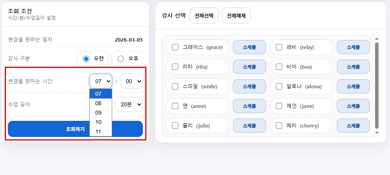Open the minute dropdown showing 00
Image resolution: width=390 pixels, height=175 pixels.
click(x=131, y=81)
